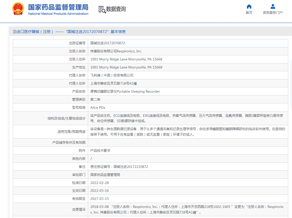Click the 产品名称 row label
This screenshot has height=218, width=292.
point(79,91)
